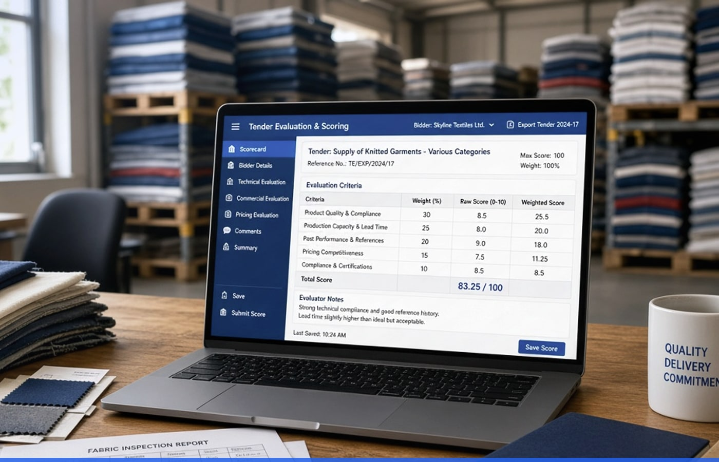Click the raw score value 9.0
Viewport: 719px width, 462px height.
point(480,243)
